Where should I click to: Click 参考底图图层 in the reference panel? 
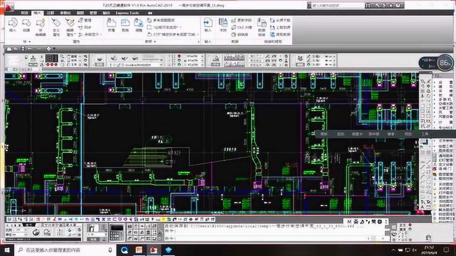click(161, 20)
